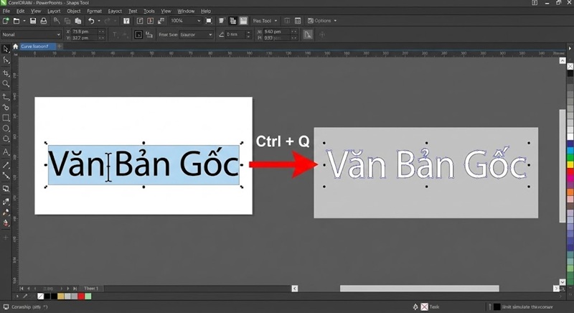574x313 pixels.
Task: Open the Window menu
Action: tap(186, 11)
